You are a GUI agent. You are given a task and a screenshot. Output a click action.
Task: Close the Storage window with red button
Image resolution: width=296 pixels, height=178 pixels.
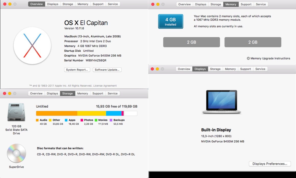5,94
